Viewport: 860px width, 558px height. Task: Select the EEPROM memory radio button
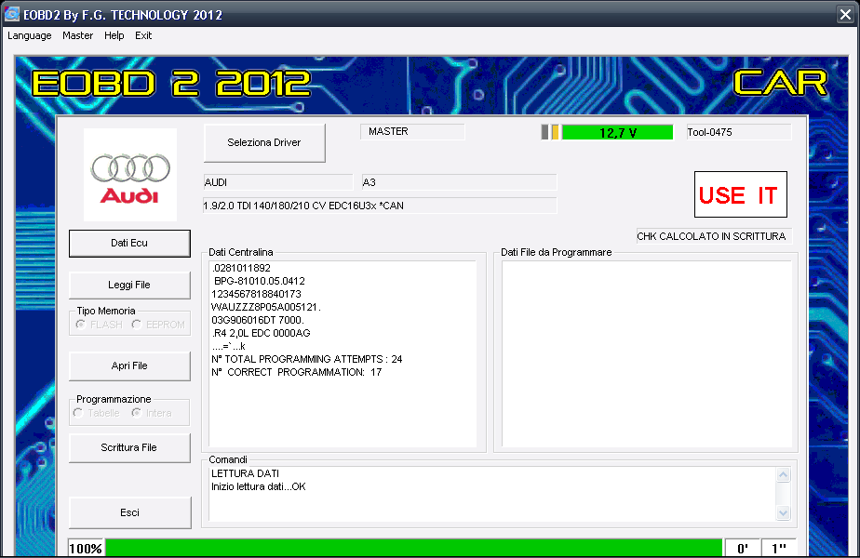pos(137,325)
